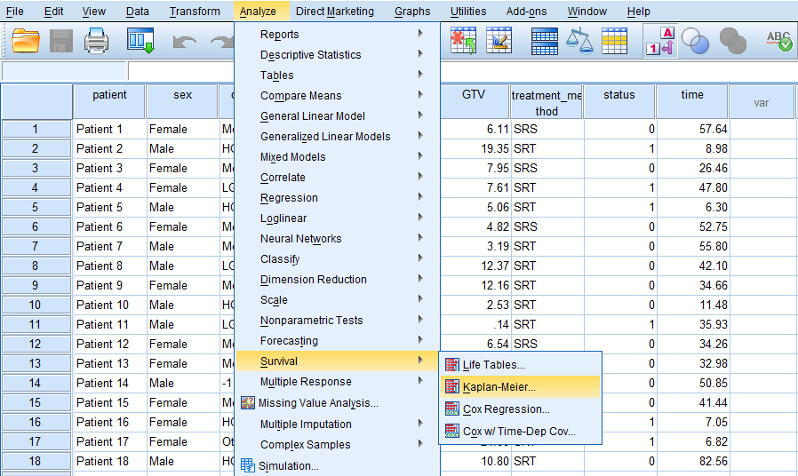
Task: Choose Simulation from the Analyze menu
Action: (x=337, y=466)
